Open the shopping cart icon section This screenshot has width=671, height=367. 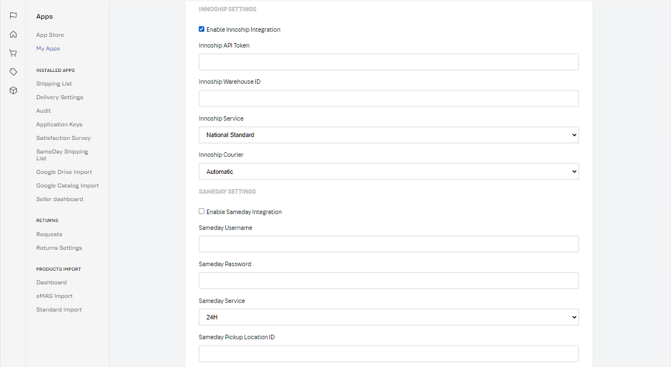pos(13,53)
